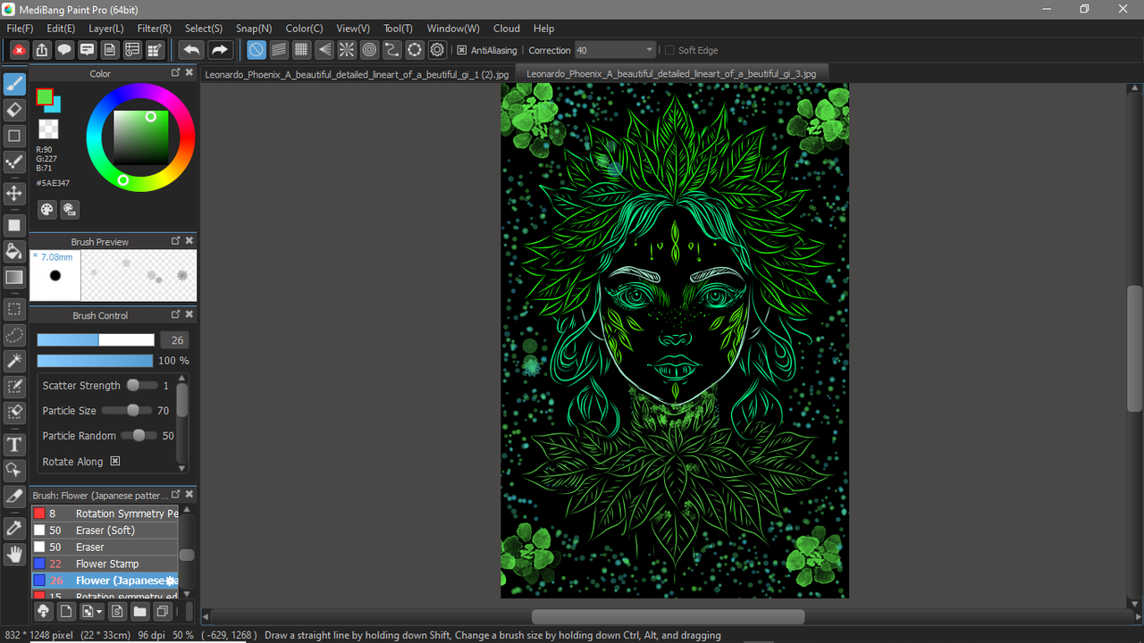Pop out the Brush list panel
The width and height of the screenshot is (1144, 643).
pyautogui.click(x=176, y=495)
